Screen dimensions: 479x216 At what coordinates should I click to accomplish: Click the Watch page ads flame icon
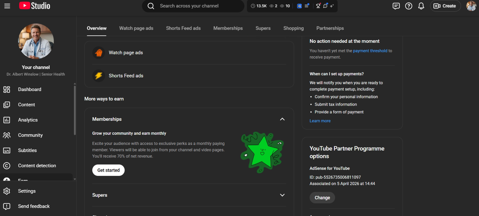98,53
